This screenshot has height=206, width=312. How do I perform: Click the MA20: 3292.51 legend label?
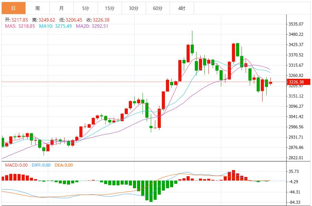[x=92, y=26]
